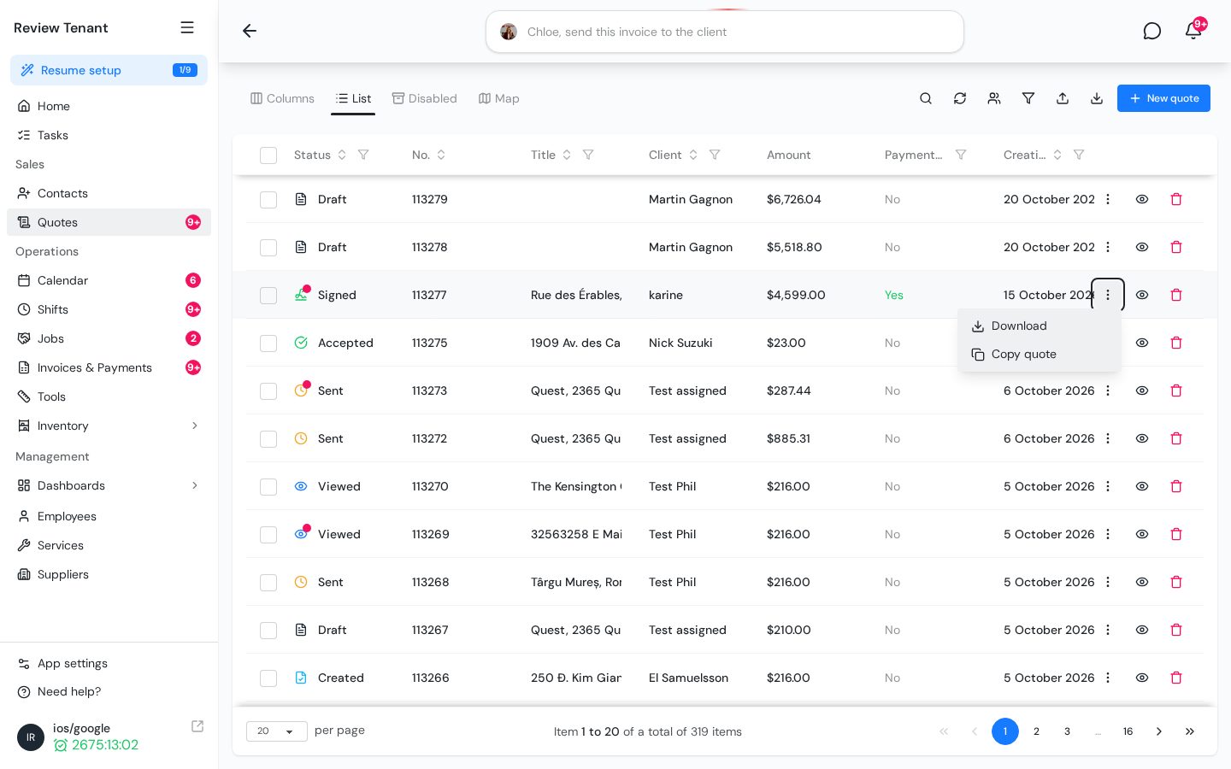Viewport: 1231px width, 769px height.
Task: View quote 113278 with eye icon
Action: (1142, 247)
